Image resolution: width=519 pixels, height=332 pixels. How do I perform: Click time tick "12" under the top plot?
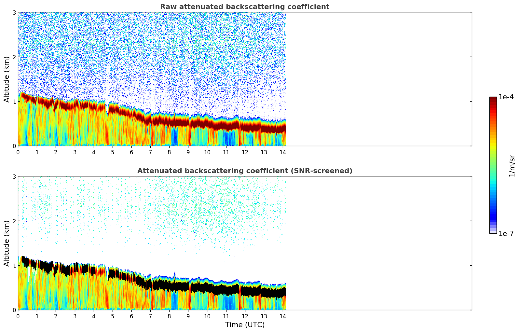(x=245, y=152)
